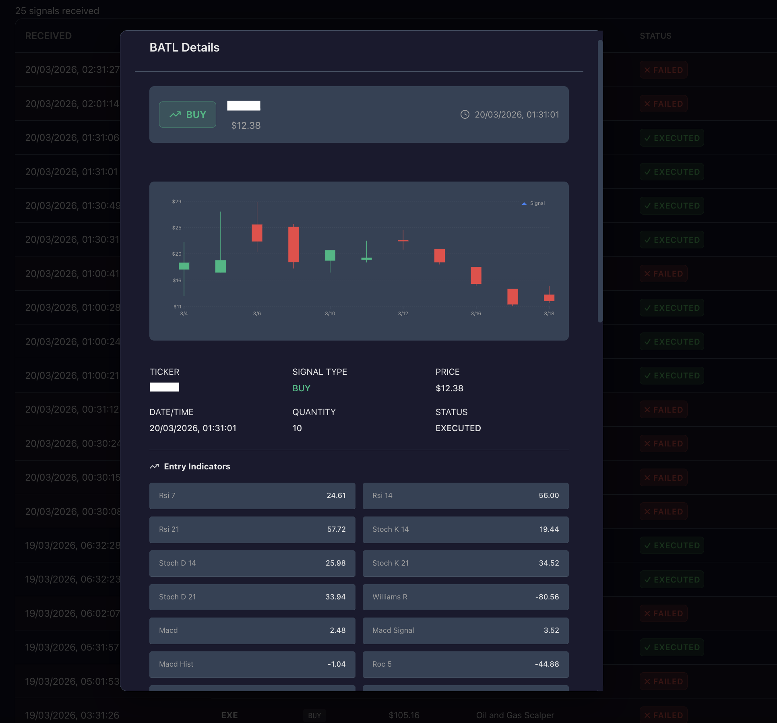Image resolution: width=777 pixels, height=723 pixels.
Task: Click the Oil and Gas Scalper strategy text
Action: click(515, 715)
